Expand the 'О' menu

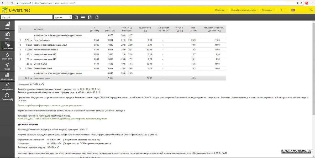tap(282, 10)
